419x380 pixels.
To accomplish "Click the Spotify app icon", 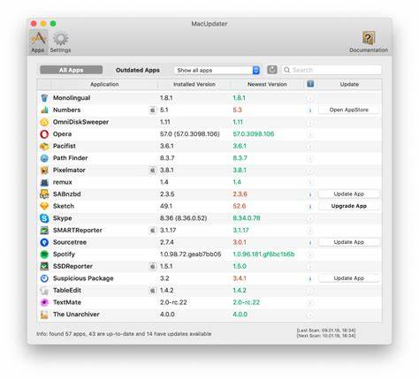I will click(44, 255).
